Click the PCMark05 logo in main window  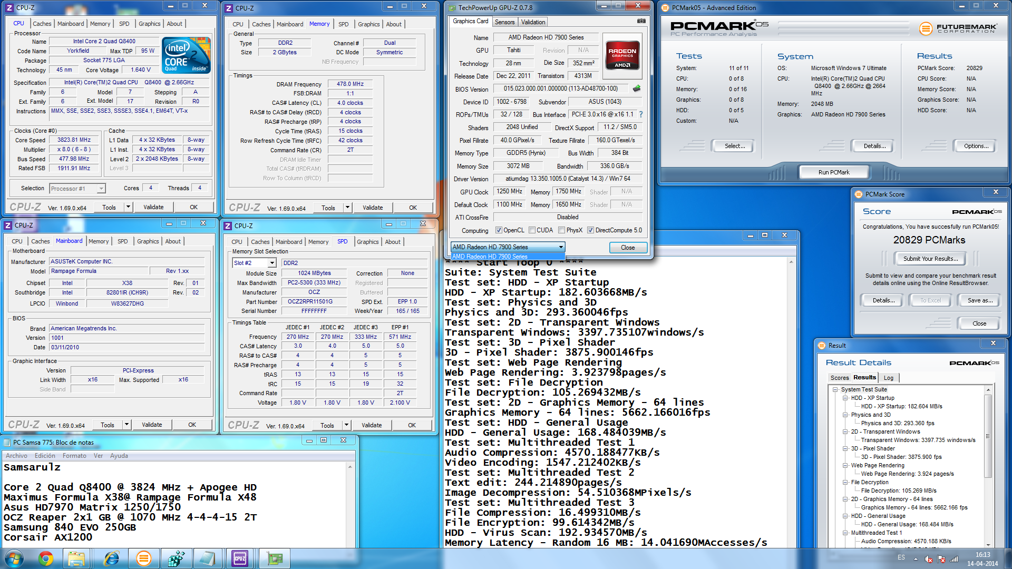(719, 28)
